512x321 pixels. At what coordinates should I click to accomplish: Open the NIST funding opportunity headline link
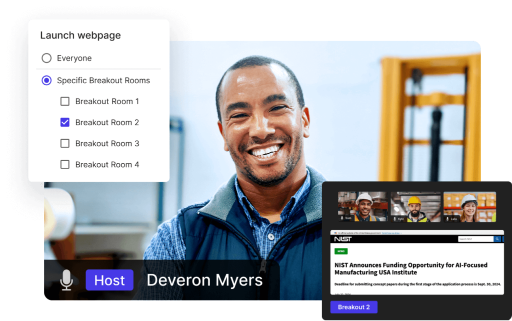point(410,269)
